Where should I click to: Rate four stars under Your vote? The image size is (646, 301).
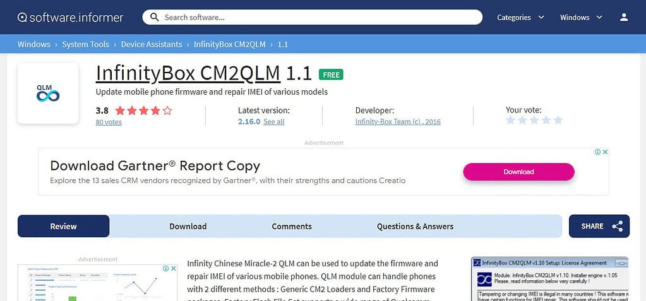coord(546,121)
